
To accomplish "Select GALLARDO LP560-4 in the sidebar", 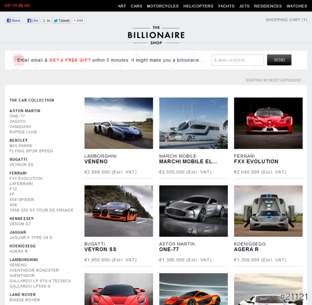I will [30, 286].
